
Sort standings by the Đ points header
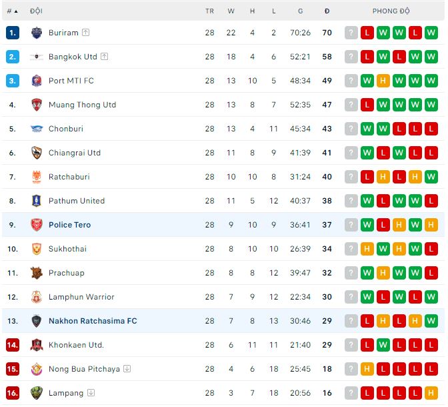pyautogui.click(x=327, y=11)
